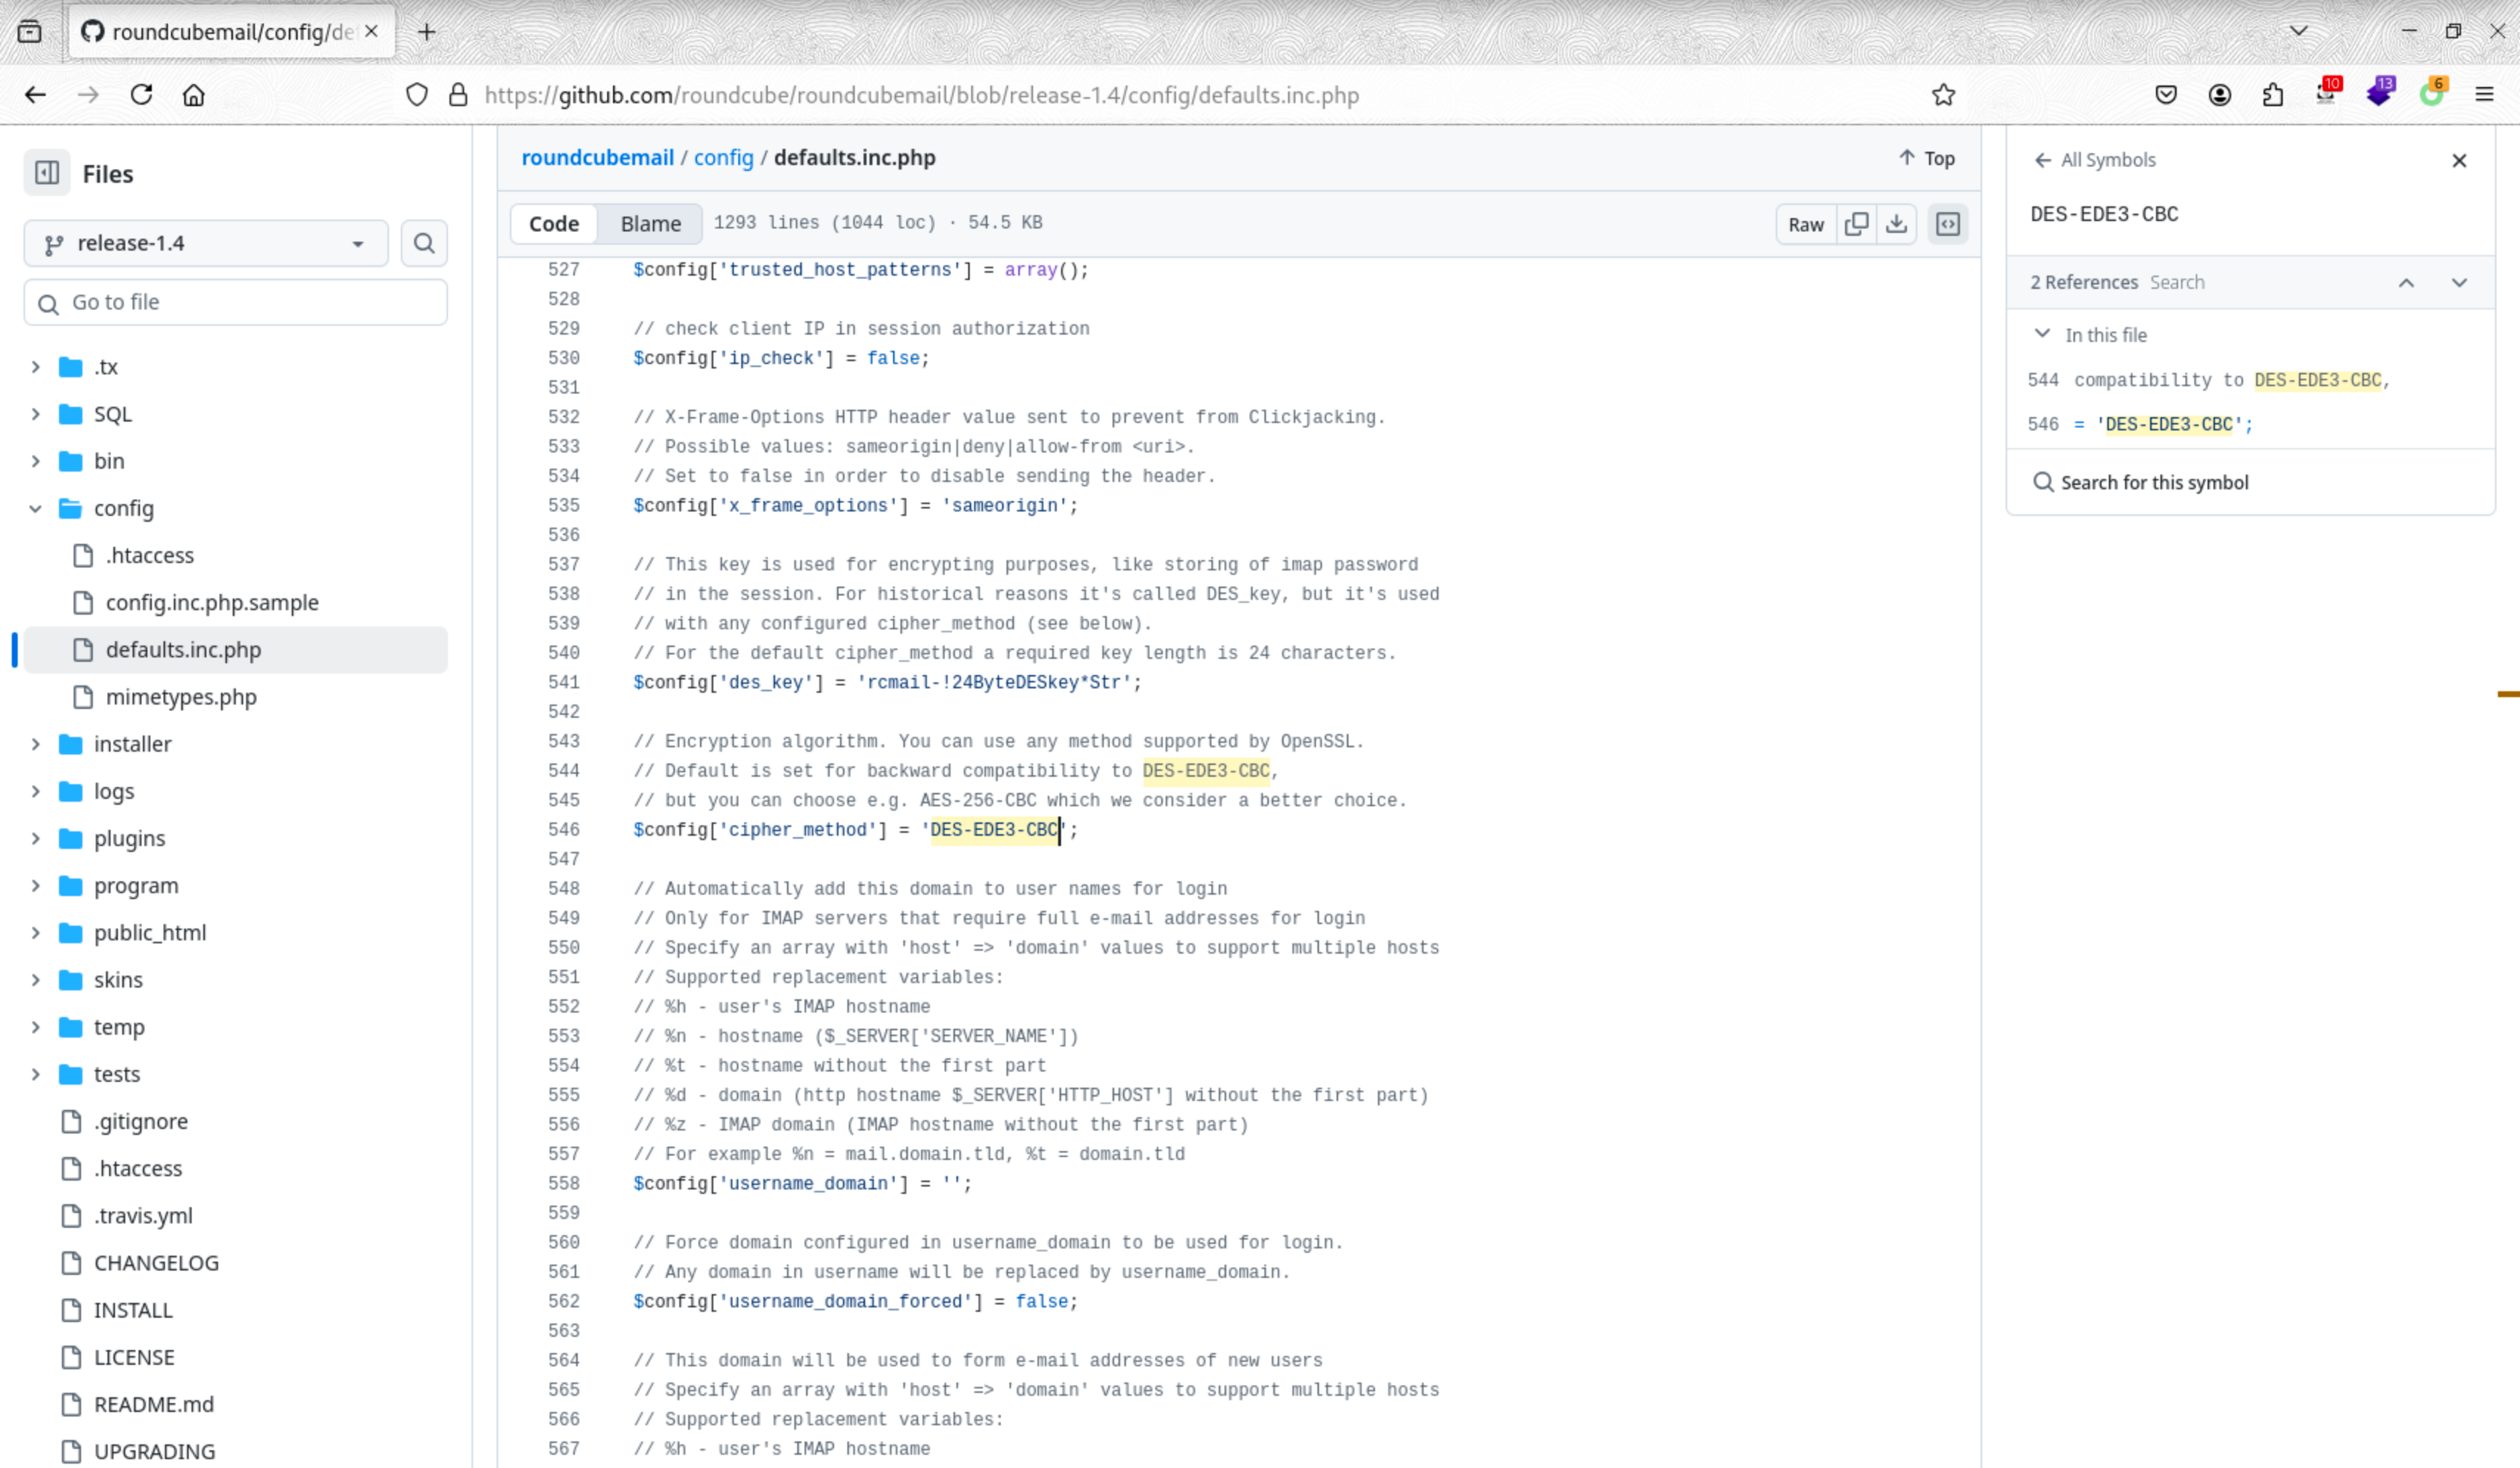Screen dimensions: 2520x1468
Task: Click line number 541
Action: (x=563, y=682)
